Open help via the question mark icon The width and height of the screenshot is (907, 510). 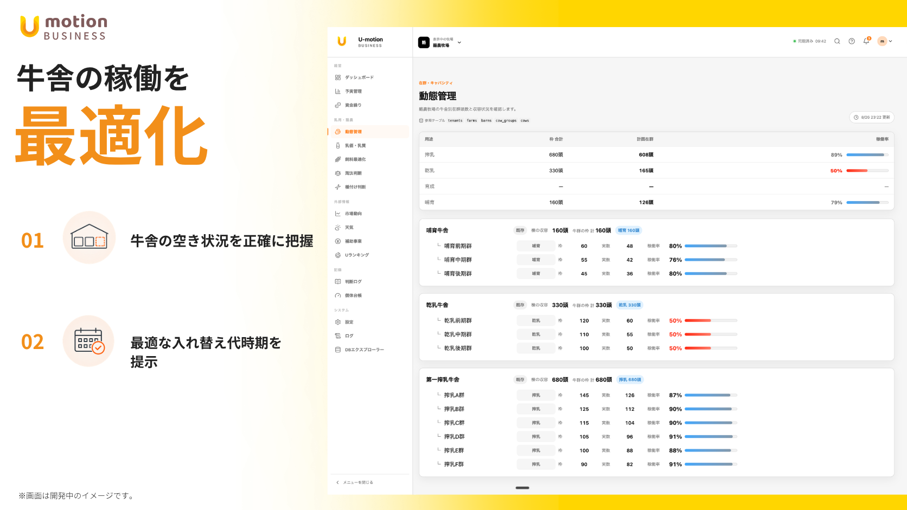click(852, 41)
